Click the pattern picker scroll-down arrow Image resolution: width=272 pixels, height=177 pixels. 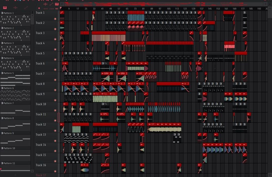click(32, 171)
